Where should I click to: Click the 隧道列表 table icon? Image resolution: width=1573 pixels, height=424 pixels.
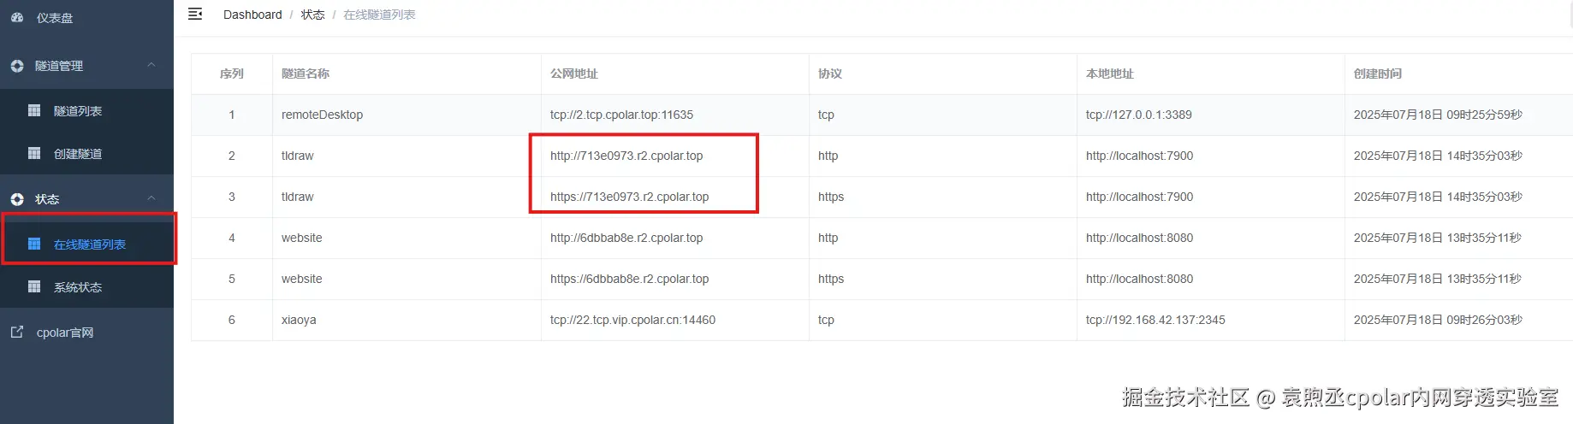(34, 110)
